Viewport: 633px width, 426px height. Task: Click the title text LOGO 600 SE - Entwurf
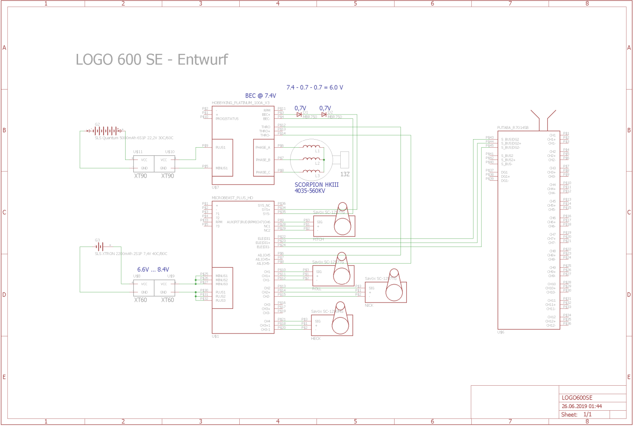[x=152, y=60]
